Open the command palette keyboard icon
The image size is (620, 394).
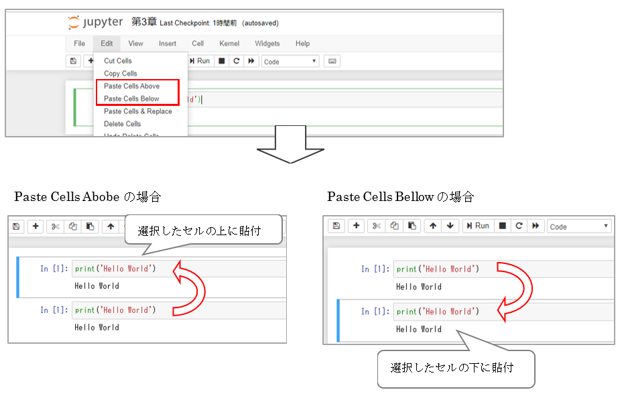point(332,61)
